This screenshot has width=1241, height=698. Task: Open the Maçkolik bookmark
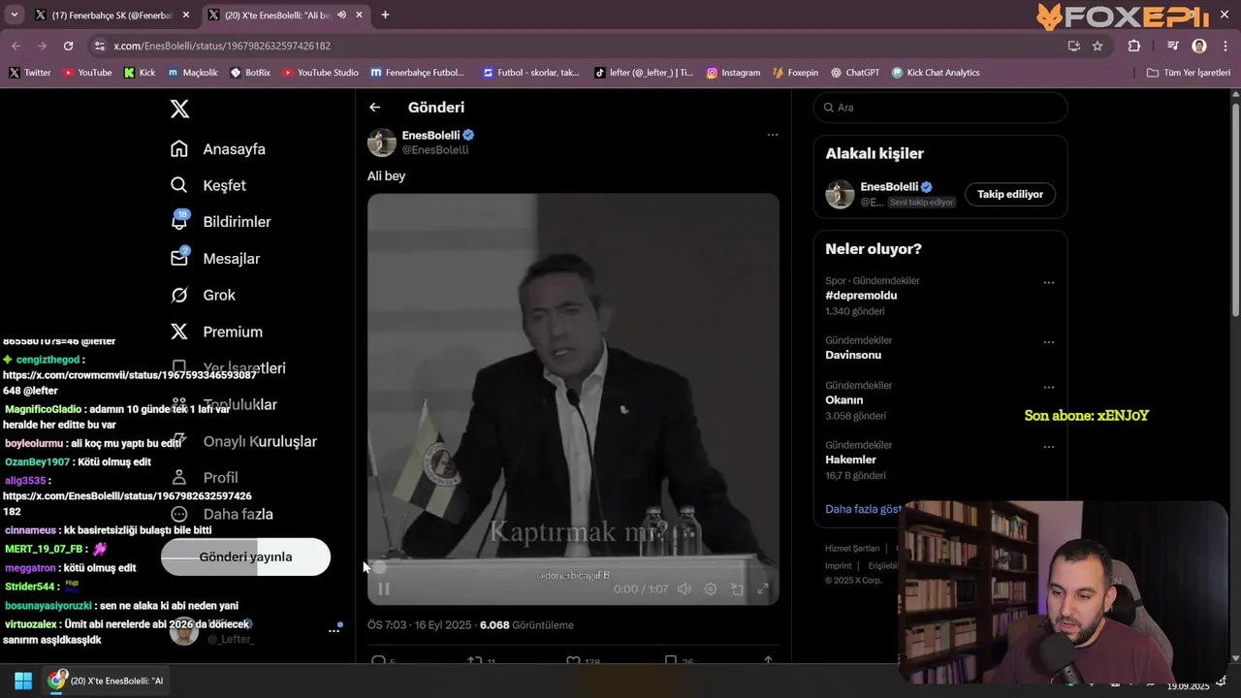tap(193, 73)
